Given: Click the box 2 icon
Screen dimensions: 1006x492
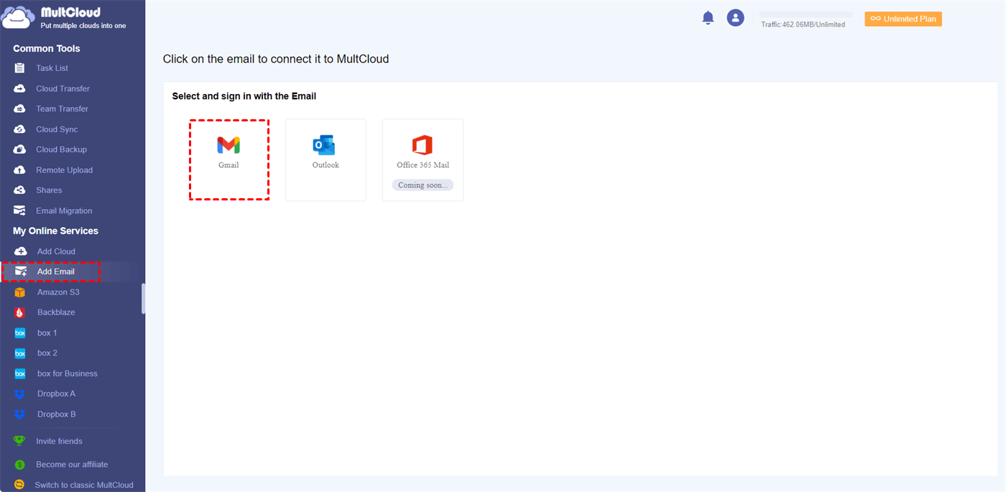Looking at the screenshot, I should (x=20, y=353).
